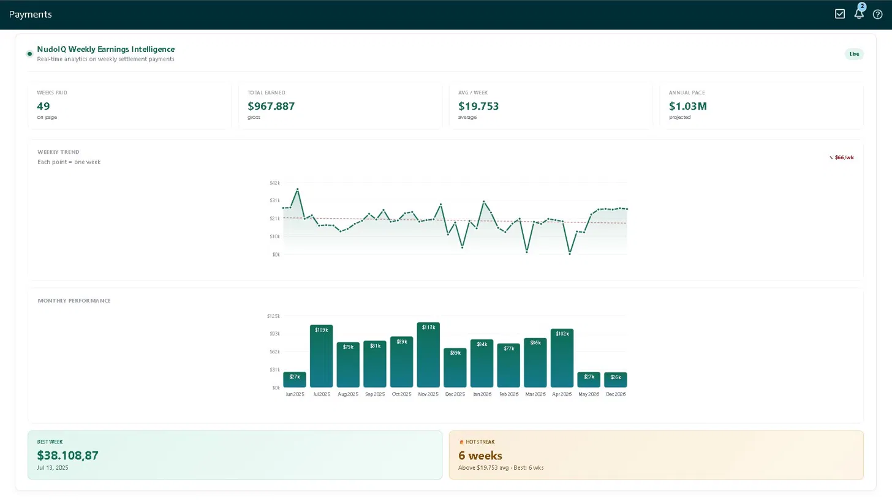Click the 'projected' caption under Annual Pace
This screenshot has width=892, height=501.
[x=679, y=118]
